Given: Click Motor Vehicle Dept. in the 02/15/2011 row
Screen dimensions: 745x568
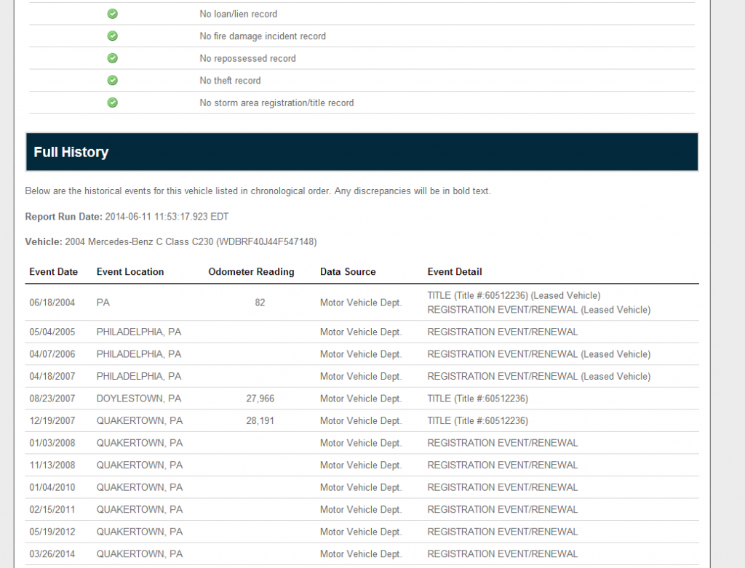Looking at the screenshot, I should [x=361, y=510].
